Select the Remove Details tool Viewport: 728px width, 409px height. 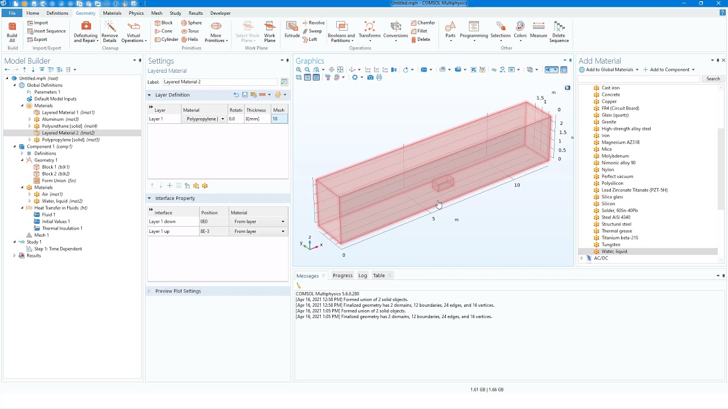click(110, 32)
